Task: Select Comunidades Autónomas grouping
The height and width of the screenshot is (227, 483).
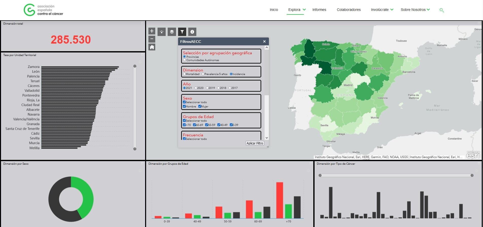Action: pos(184,60)
